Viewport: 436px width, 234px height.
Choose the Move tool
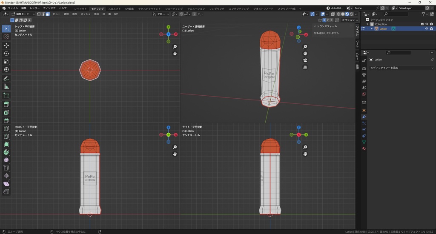pyautogui.click(x=6, y=45)
